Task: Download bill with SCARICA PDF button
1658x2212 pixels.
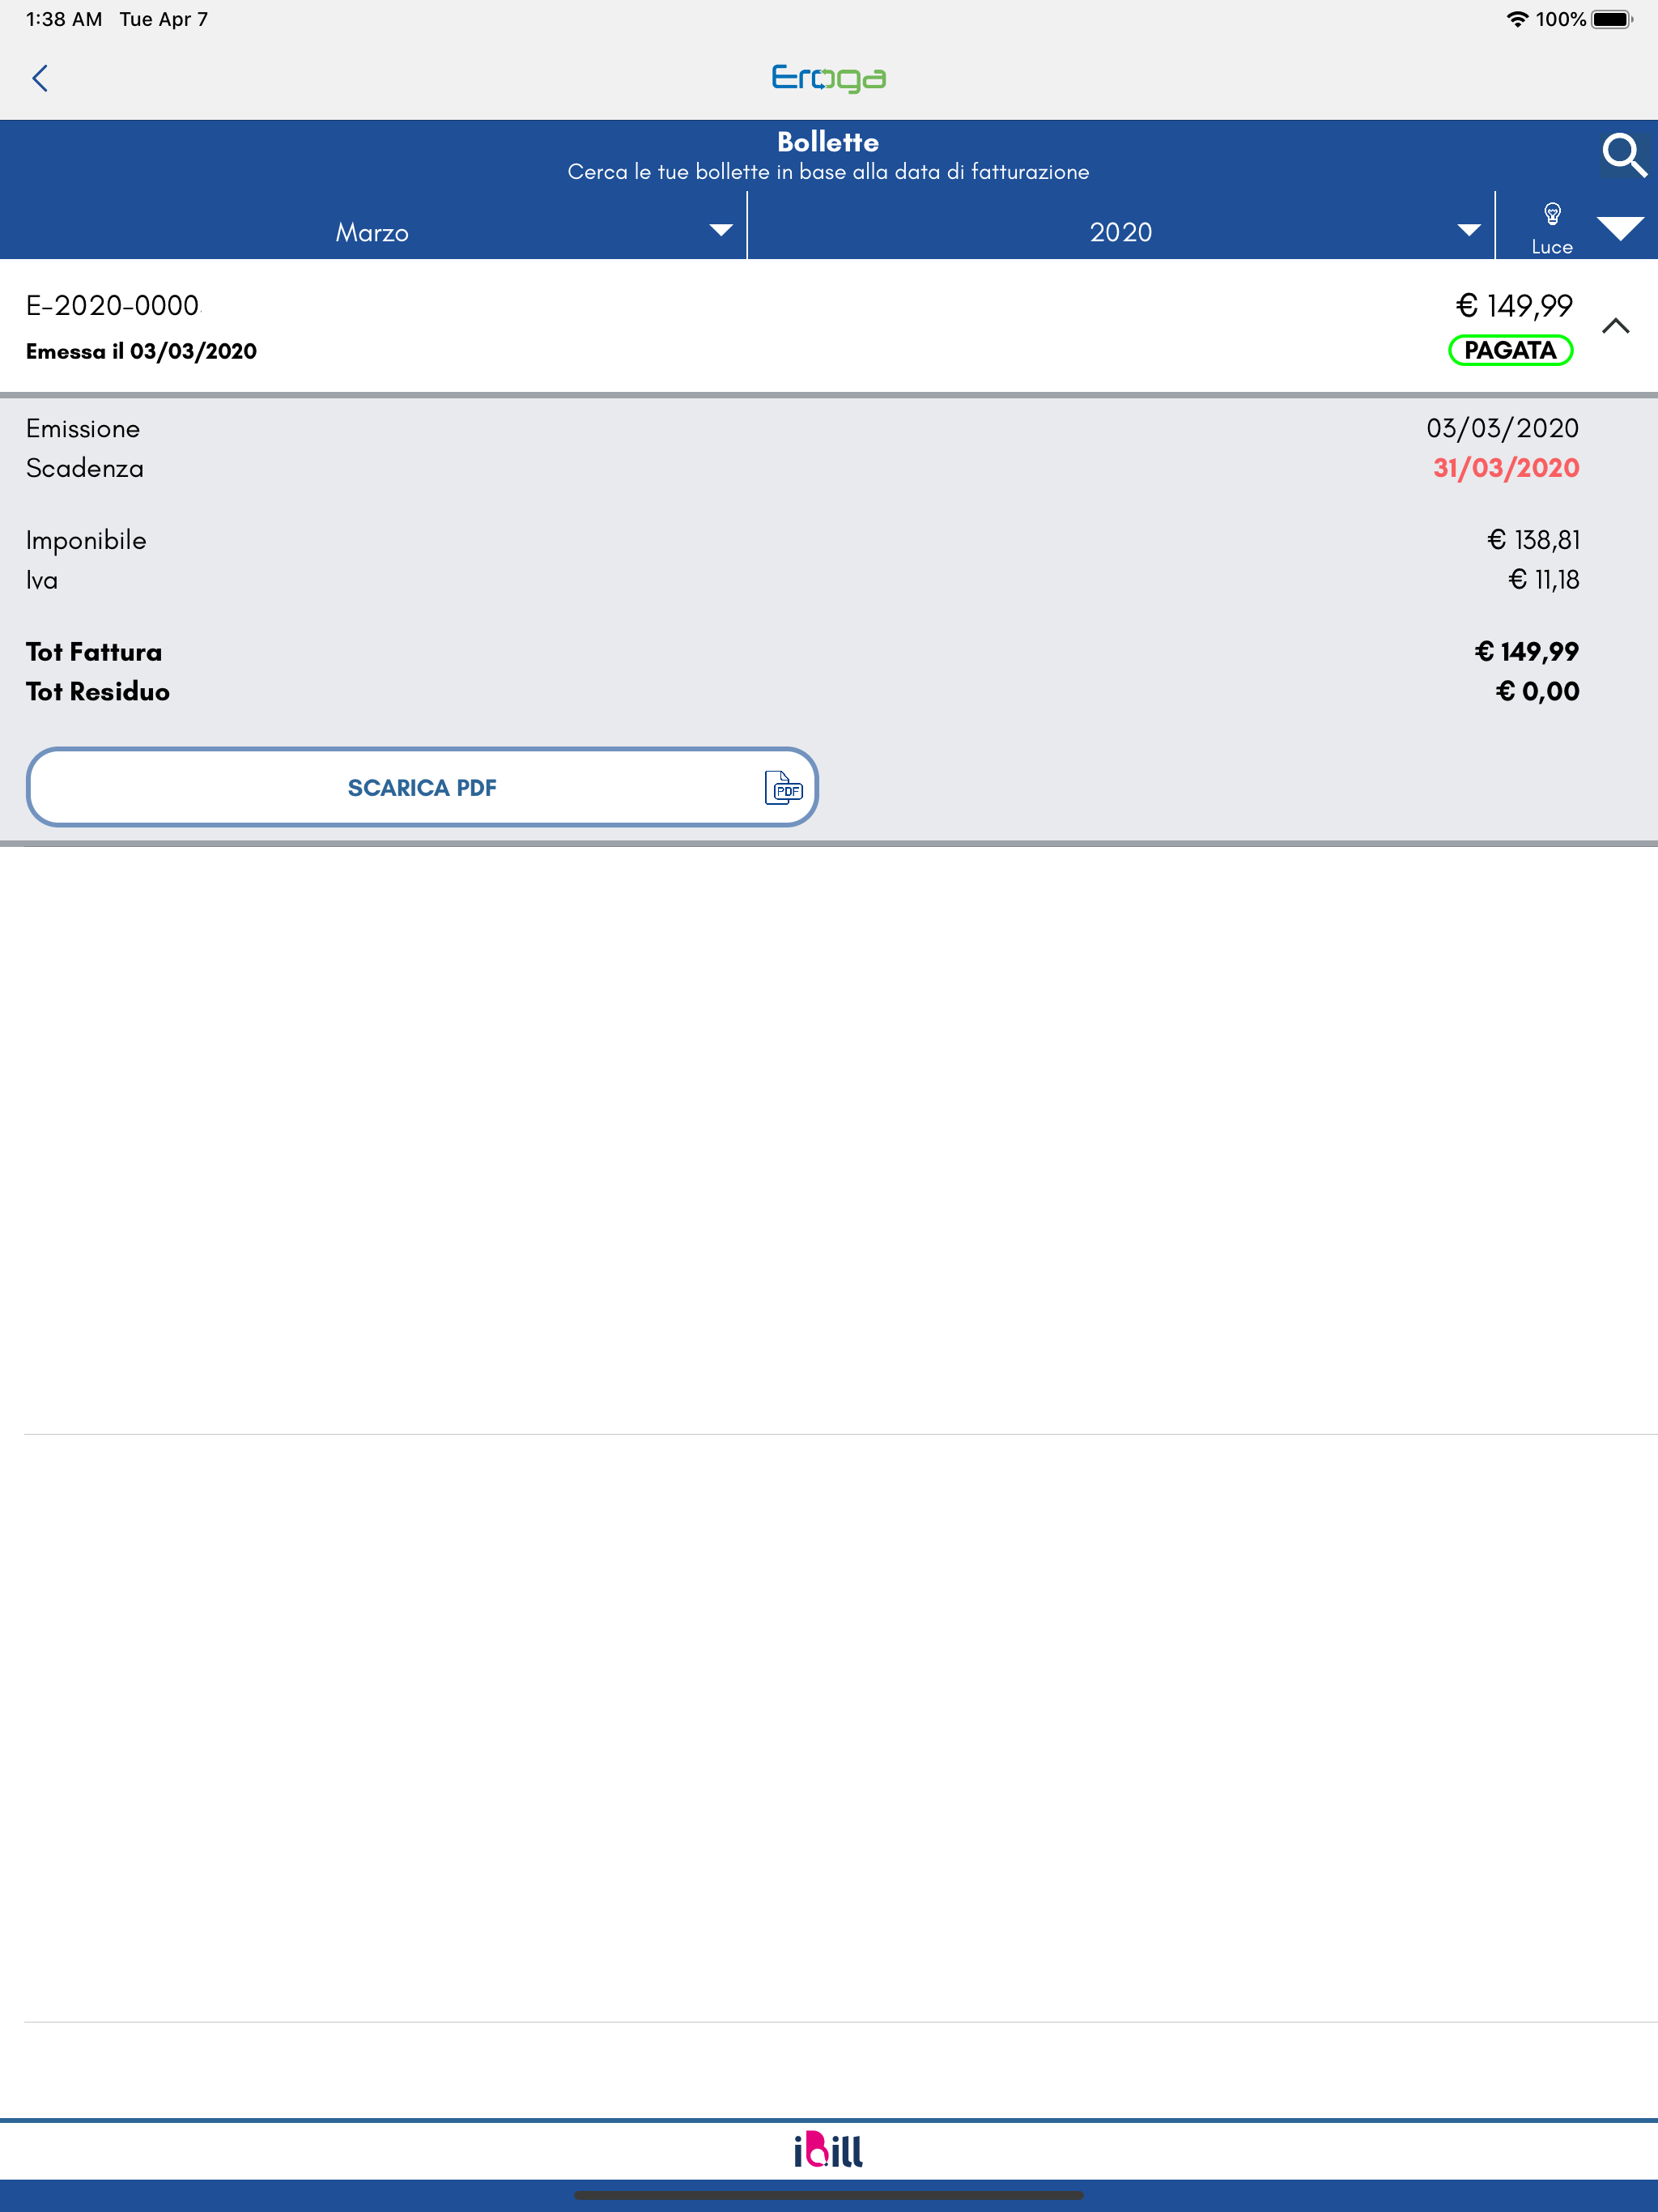Action: coord(422,788)
